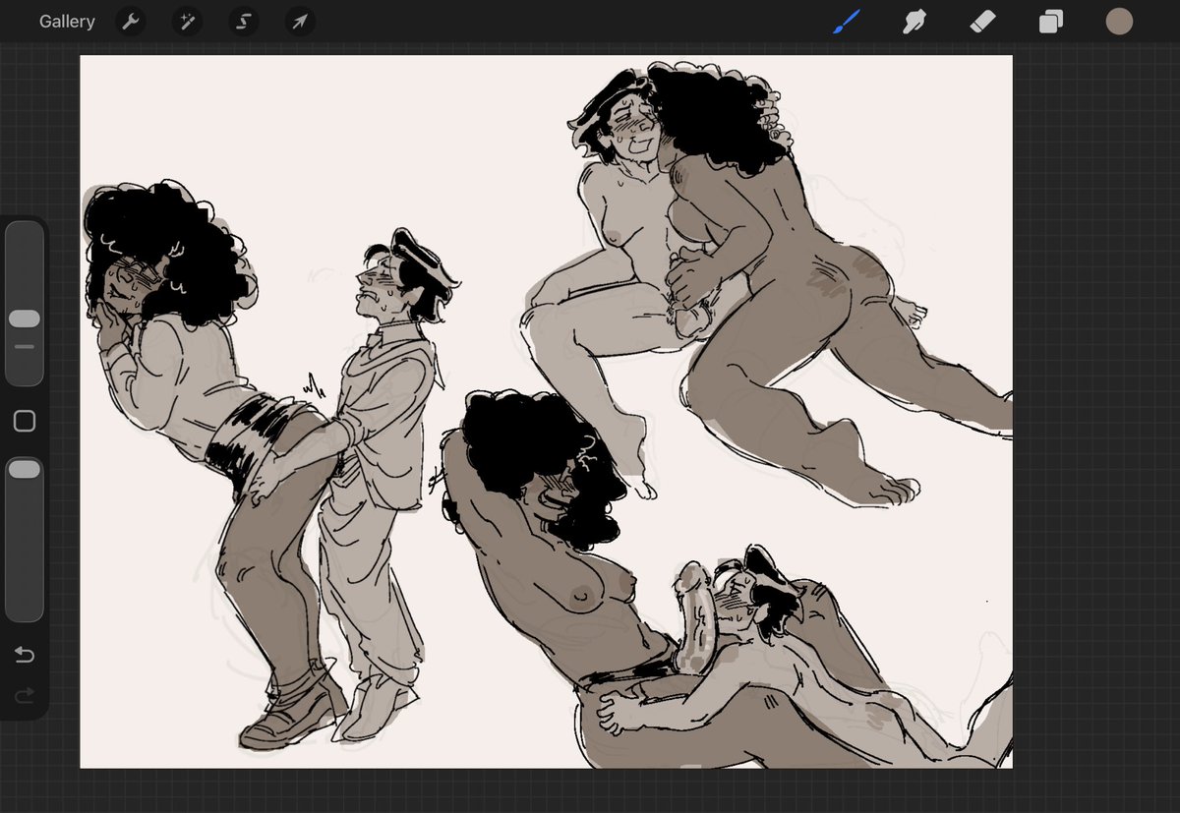Screen dimensions: 1180x813
Task: Open brush library via blue brush icon
Action: click(848, 21)
